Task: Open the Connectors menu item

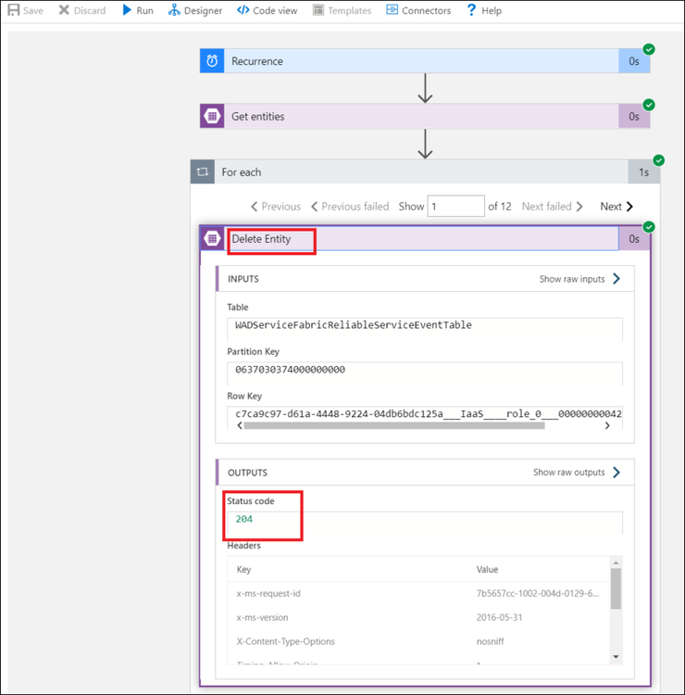Action: coord(427,10)
